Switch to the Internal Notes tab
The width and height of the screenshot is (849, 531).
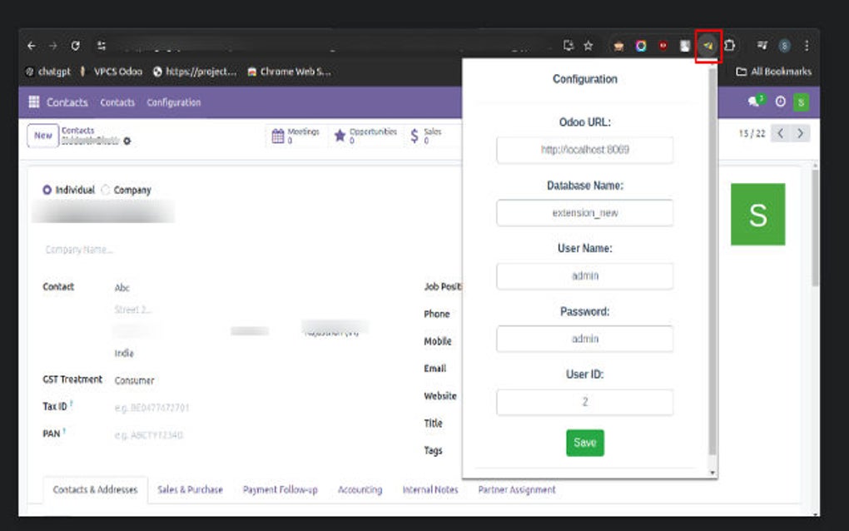(x=429, y=489)
